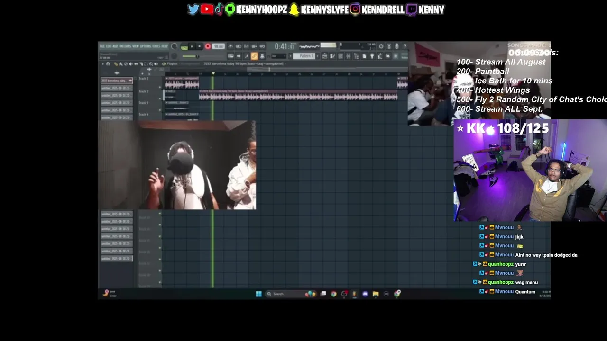The width and height of the screenshot is (607, 341).
Task: Open the FILE menu in FL Studio
Action: tap(102, 46)
